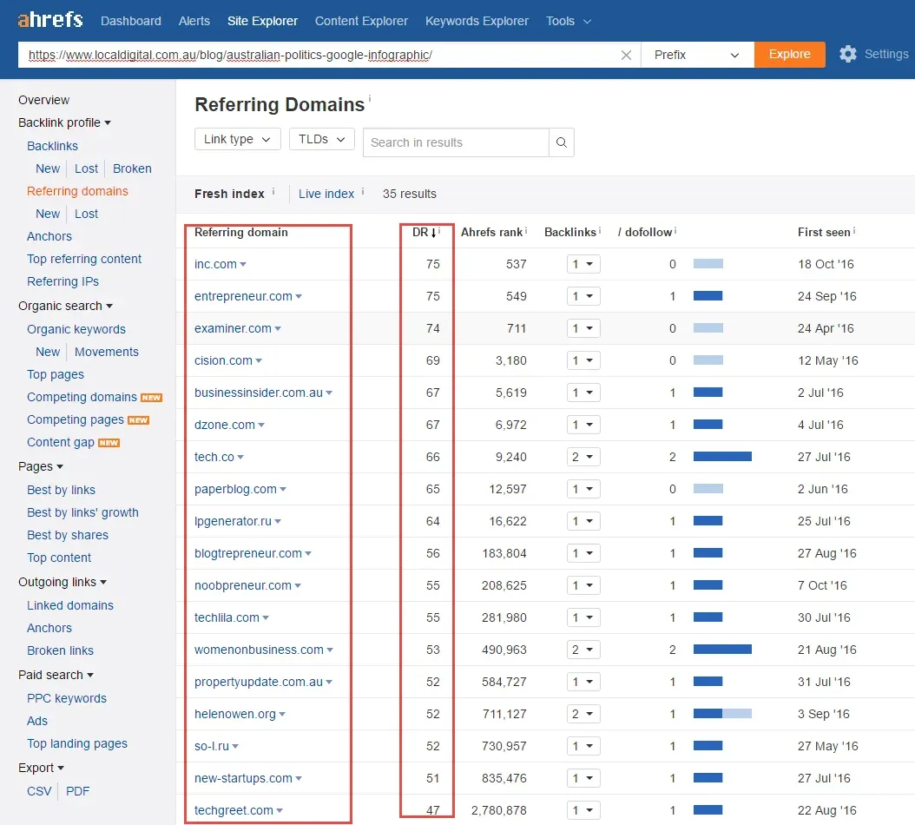Screen dimensions: 915x825
Task: Click the search magnifier icon in results
Action: pyautogui.click(x=562, y=142)
